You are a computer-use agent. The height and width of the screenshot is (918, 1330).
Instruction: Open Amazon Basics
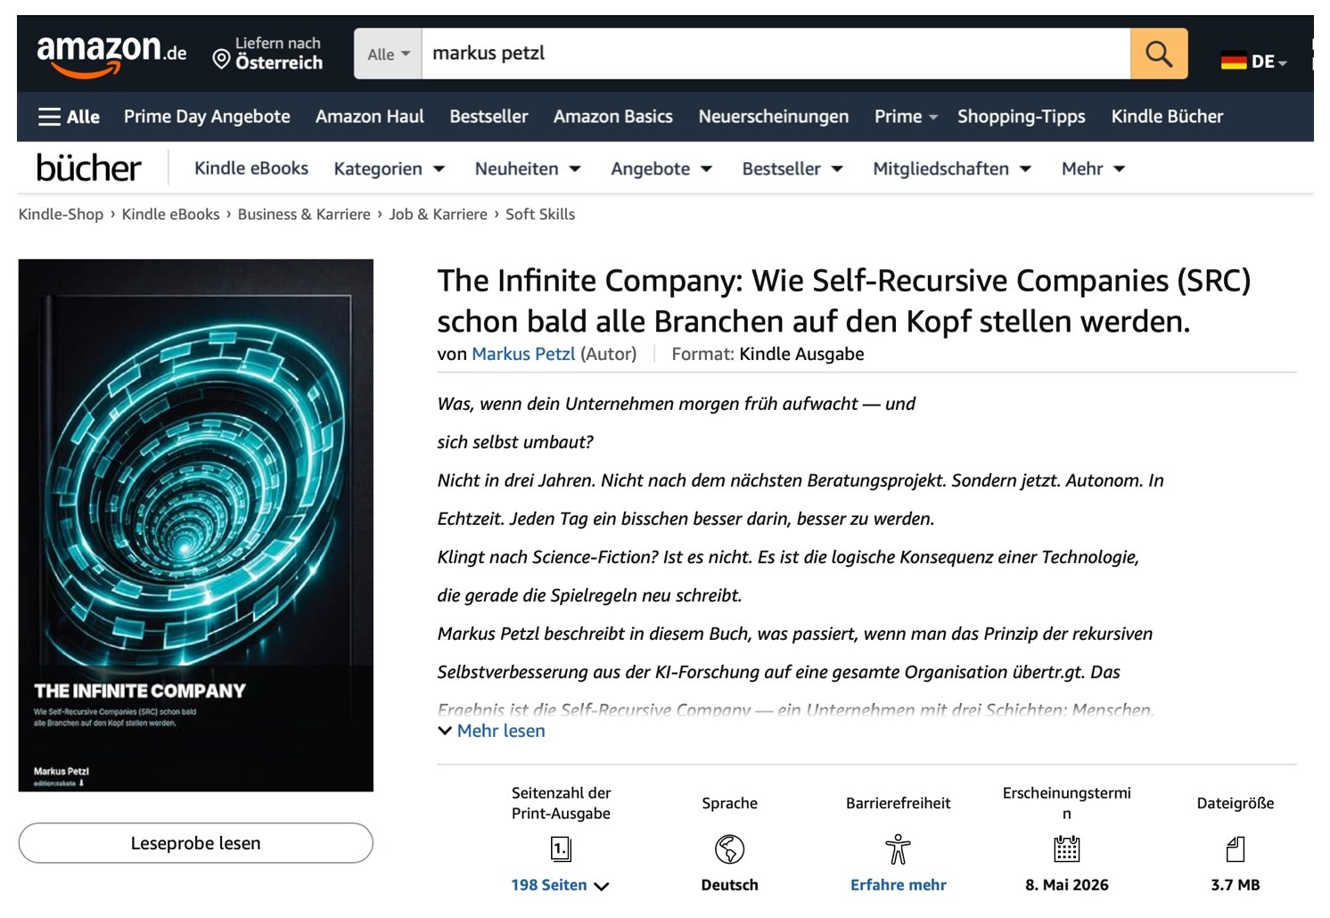point(613,117)
